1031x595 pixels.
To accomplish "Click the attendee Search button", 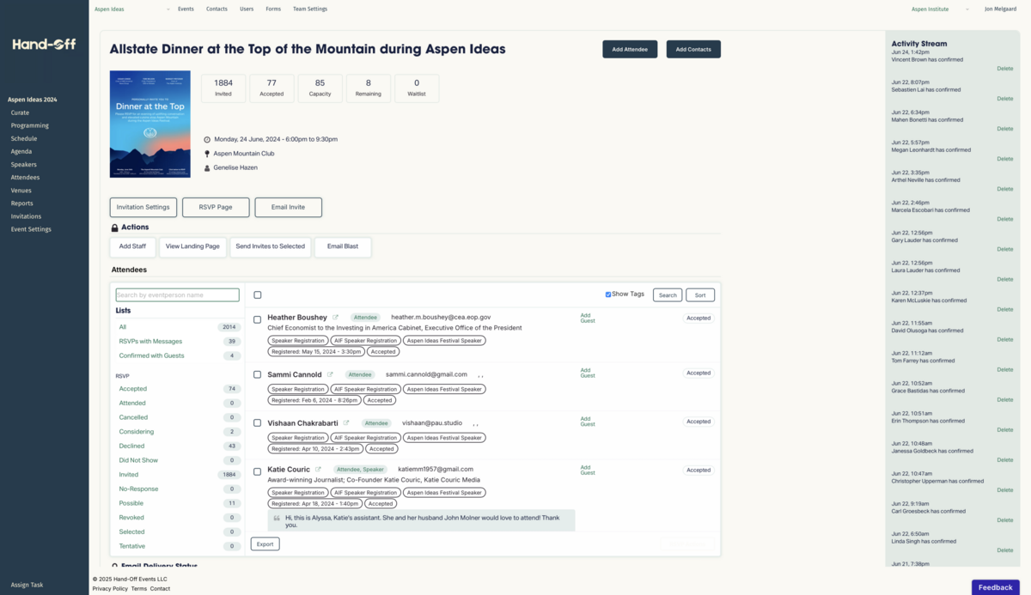I will [x=668, y=295].
